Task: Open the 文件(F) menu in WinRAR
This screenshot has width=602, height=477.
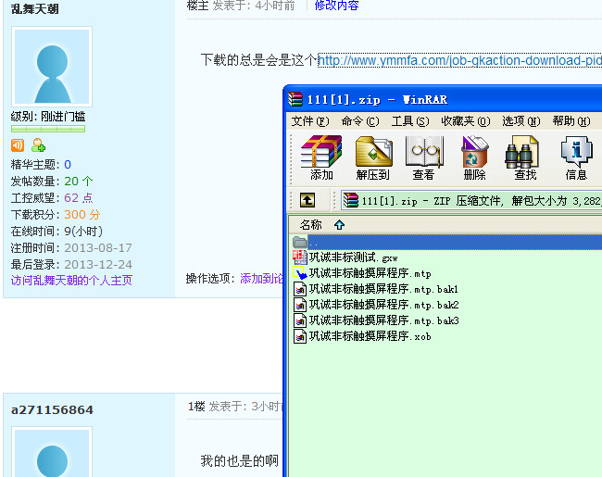Action: [x=309, y=121]
